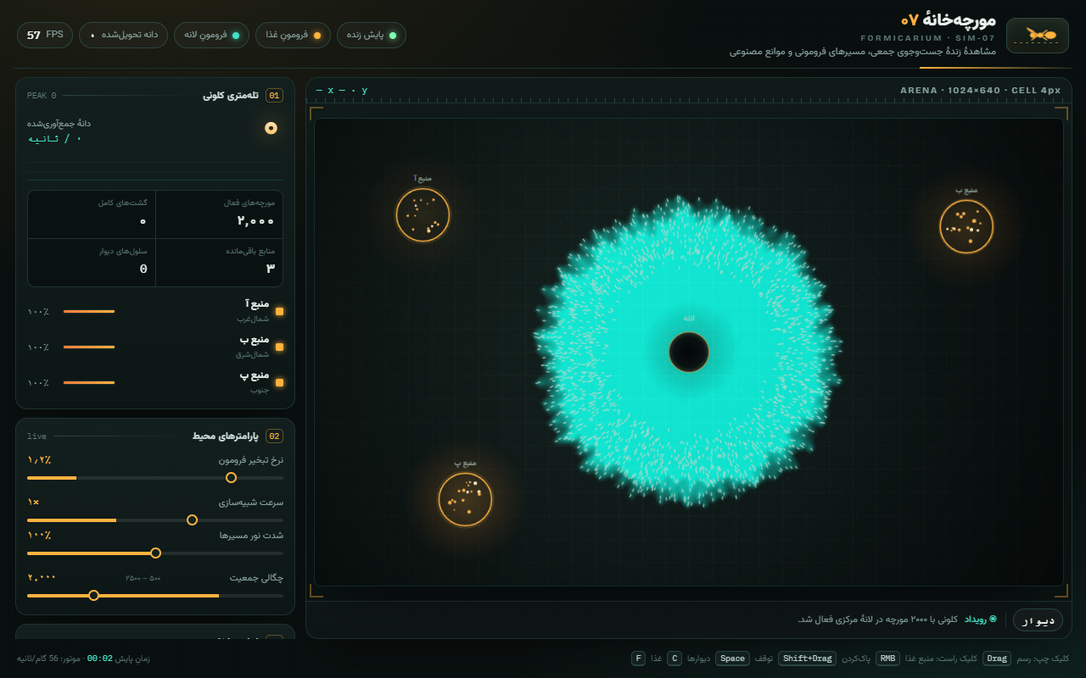Click the چگالی جمعیت slider handle
This screenshot has height=678, width=1086.
coord(93,595)
